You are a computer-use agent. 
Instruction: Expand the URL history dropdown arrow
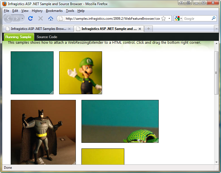[x=169, y=18]
